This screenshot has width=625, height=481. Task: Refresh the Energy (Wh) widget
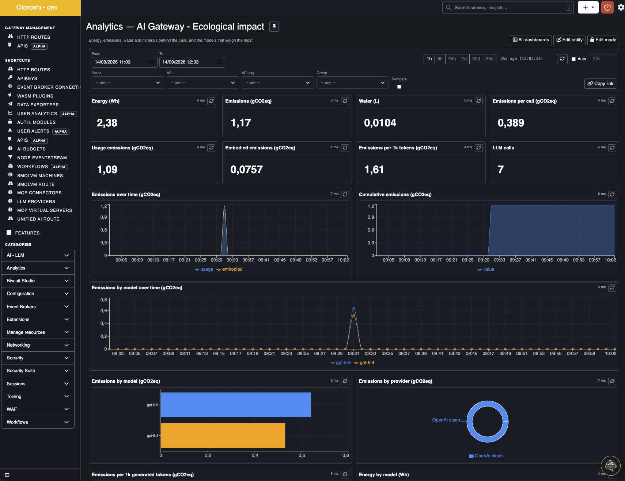coord(211,101)
